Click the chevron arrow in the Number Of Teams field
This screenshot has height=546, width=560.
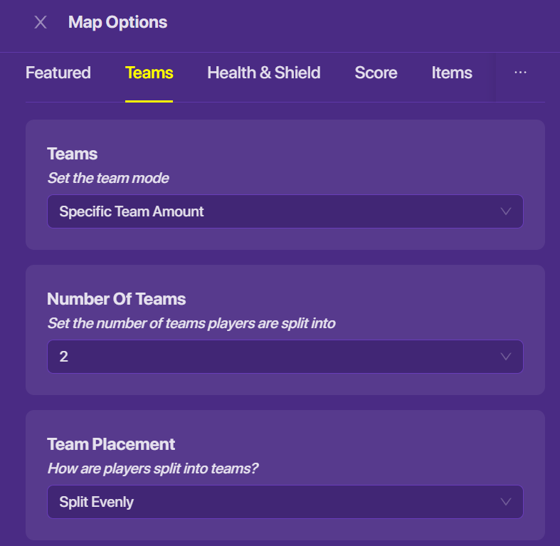click(x=506, y=357)
